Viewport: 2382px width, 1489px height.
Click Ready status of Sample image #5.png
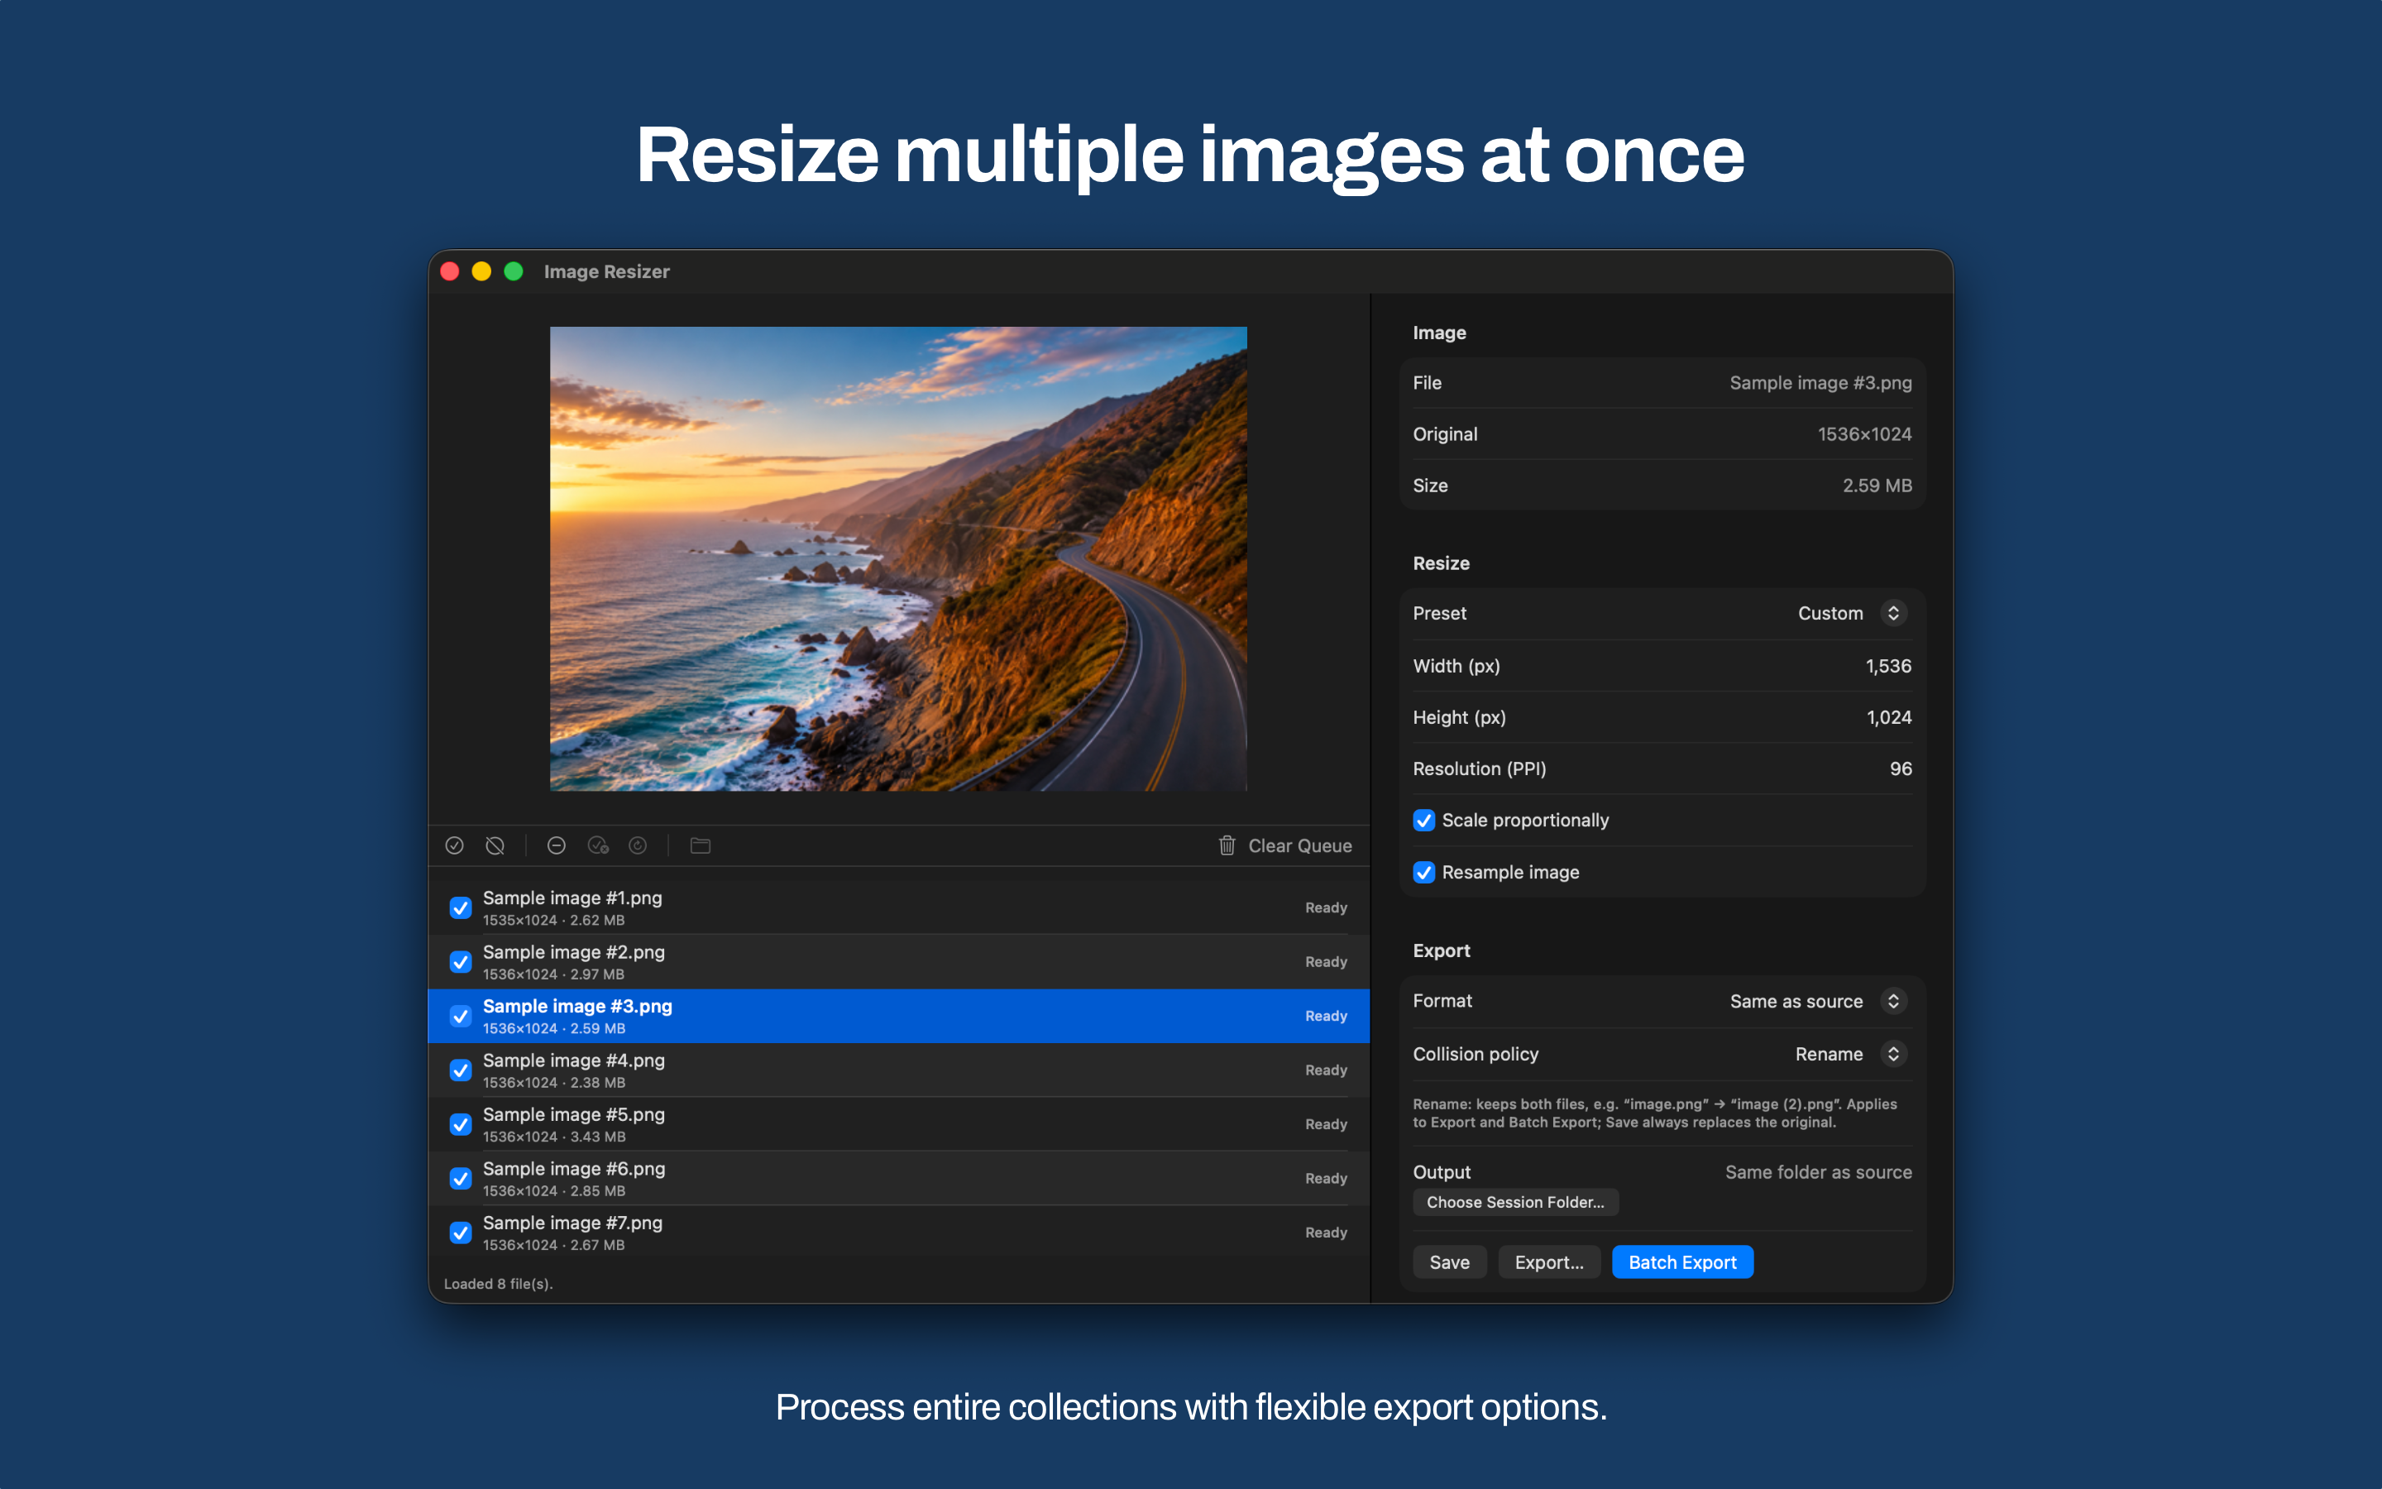point(1326,1125)
